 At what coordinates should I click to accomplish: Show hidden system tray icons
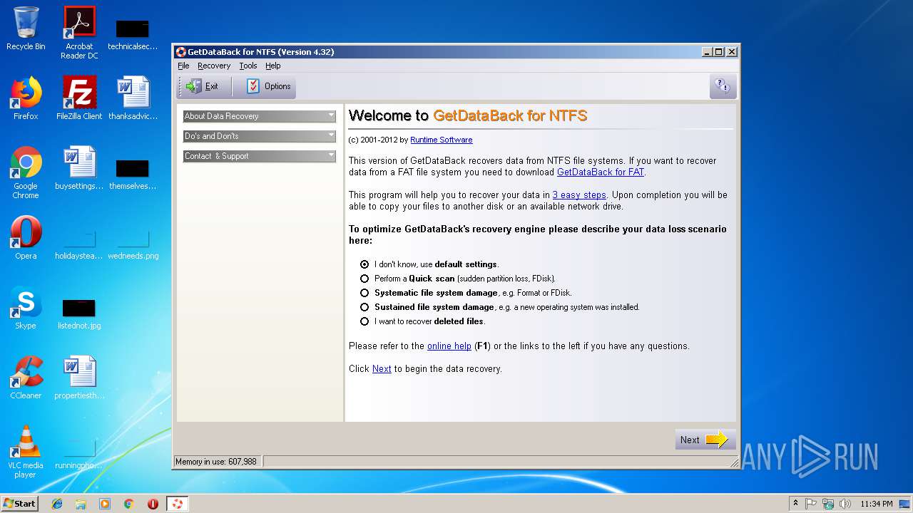click(x=795, y=504)
